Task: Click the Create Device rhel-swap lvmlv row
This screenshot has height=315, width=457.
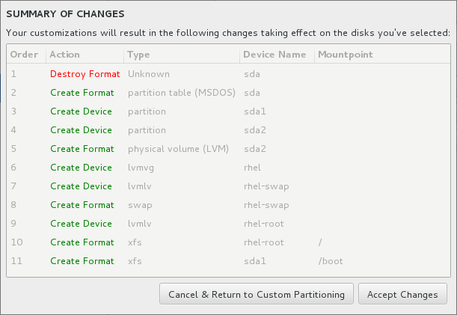Action: click(x=224, y=186)
